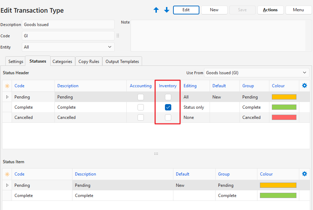Click the blue down arrow navigation icon
The width and height of the screenshot is (313, 210).
[x=167, y=10]
